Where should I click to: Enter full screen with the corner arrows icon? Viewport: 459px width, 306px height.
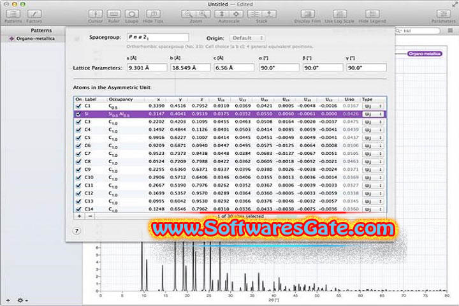pyautogui.click(x=455, y=4)
